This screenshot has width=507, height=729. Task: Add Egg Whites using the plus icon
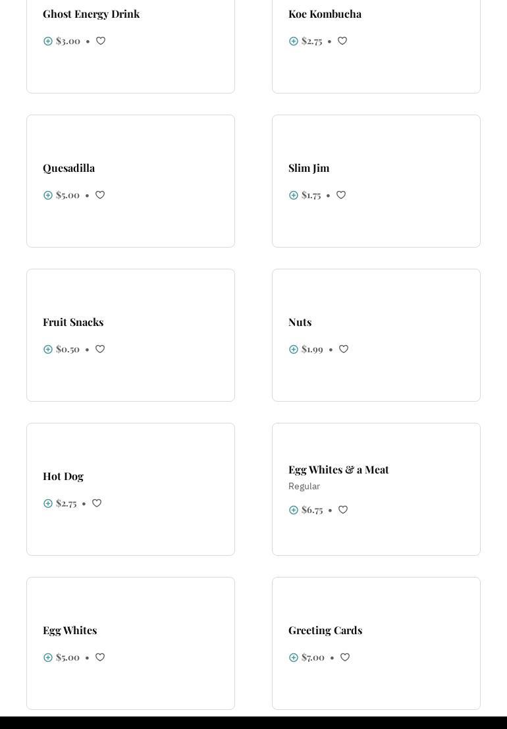tap(48, 657)
